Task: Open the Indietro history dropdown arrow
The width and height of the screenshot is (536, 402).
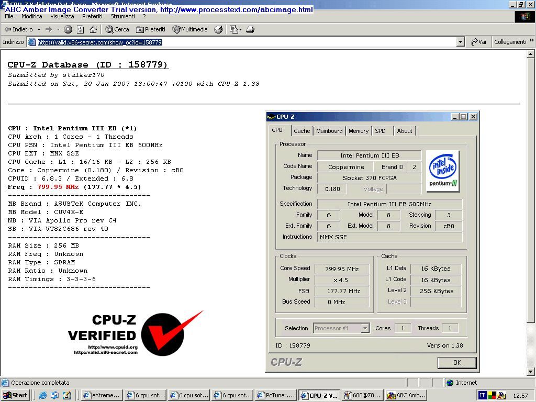Action: click(39, 29)
